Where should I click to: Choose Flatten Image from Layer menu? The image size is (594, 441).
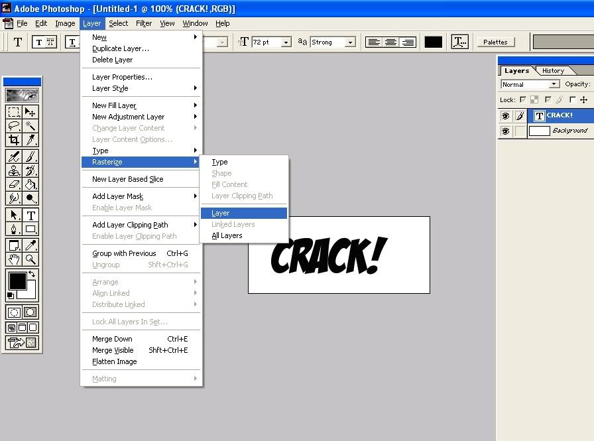(141, 361)
